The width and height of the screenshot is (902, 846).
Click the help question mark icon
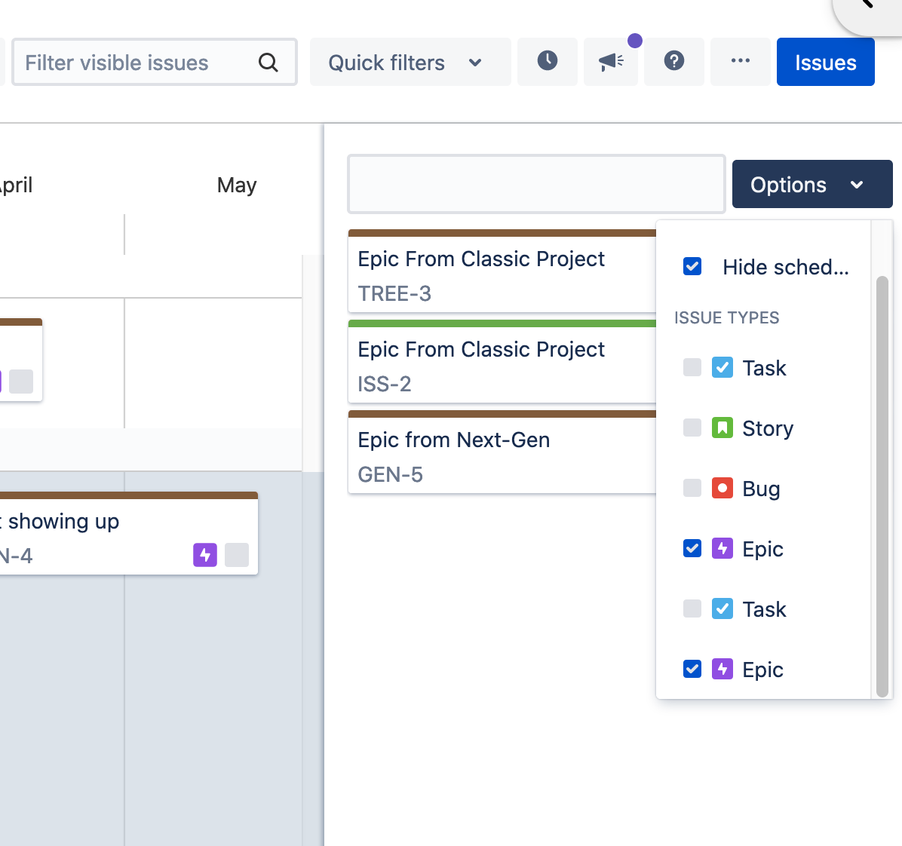click(x=673, y=61)
